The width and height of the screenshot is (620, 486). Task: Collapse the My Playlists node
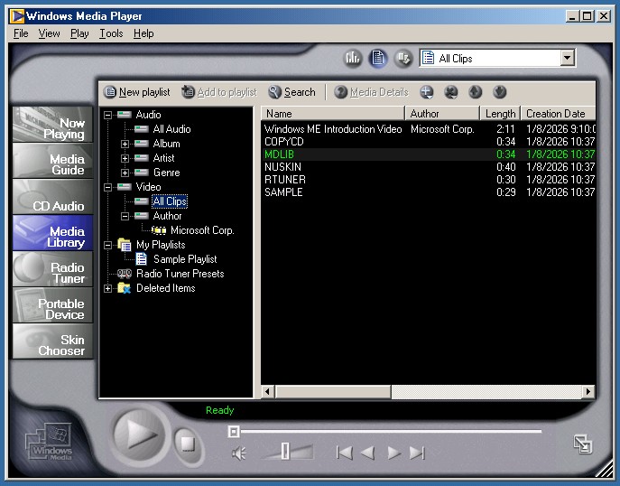pos(107,246)
